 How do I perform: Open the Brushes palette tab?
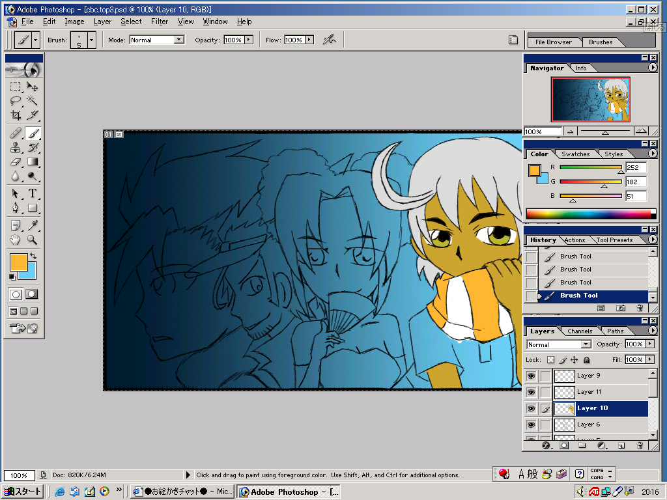click(x=601, y=42)
